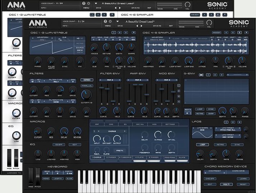The image size is (256, 193).
Task: Click the Macros Delay knob
Action: click(x=64, y=131)
